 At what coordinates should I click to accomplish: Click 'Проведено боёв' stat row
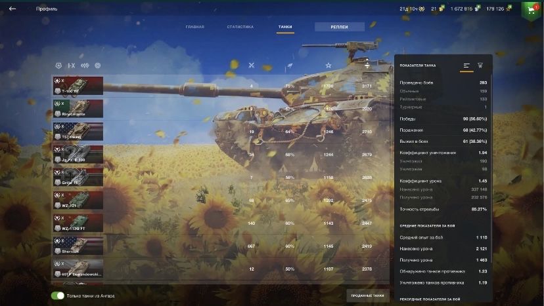(443, 83)
